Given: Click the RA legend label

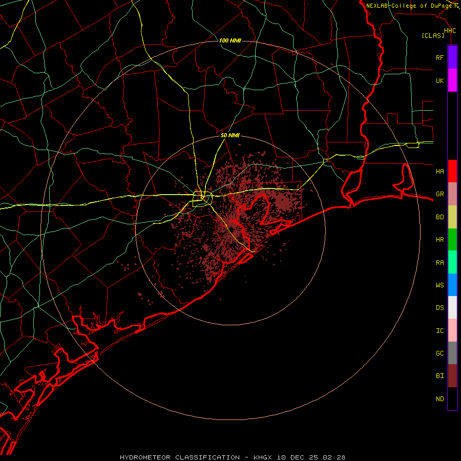Looking at the screenshot, I should click(x=439, y=263).
